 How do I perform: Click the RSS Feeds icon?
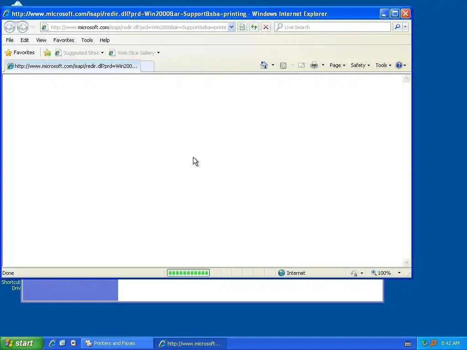(283, 66)
